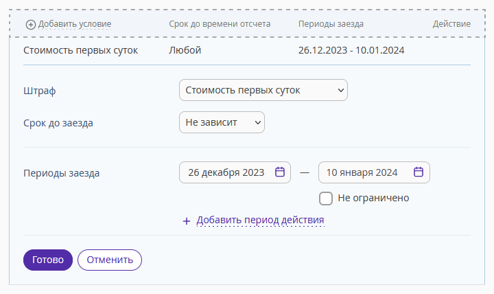Image resolution: width=494 pixels, height=294 pixels.
Task: Click the Действие column header
Action: tap(451, 24)
